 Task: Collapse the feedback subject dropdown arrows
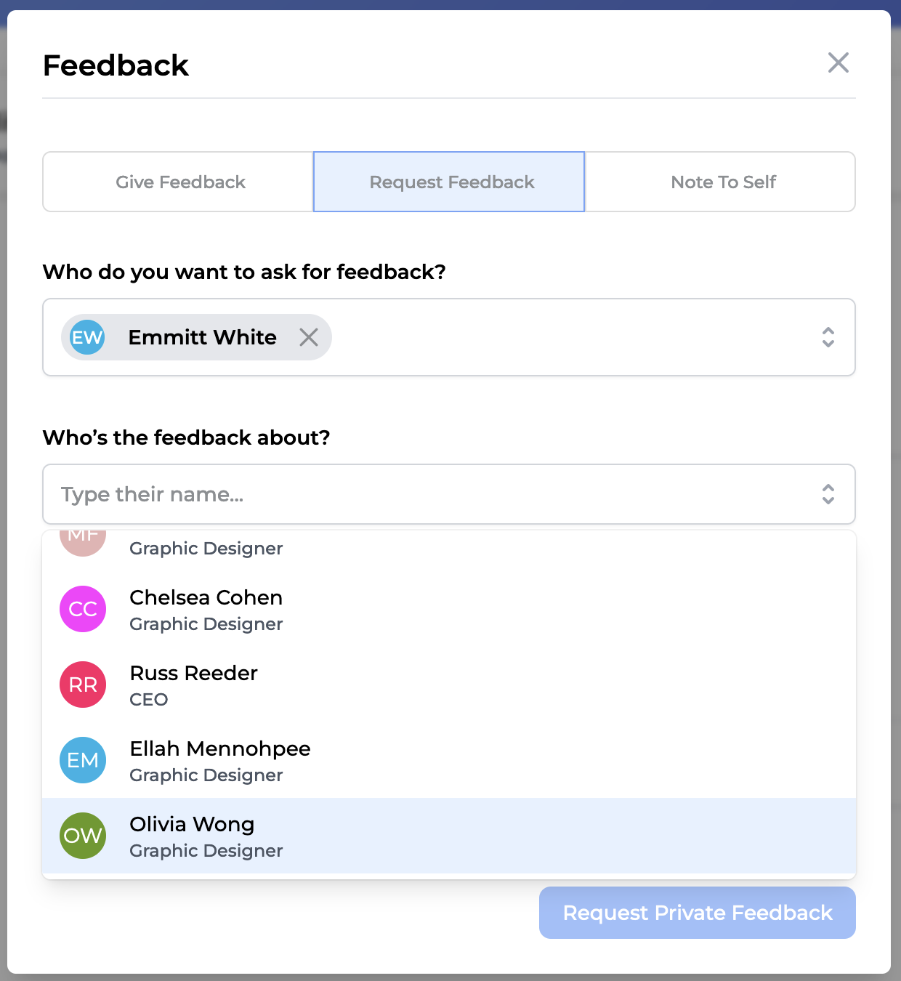tap(828, 494)
